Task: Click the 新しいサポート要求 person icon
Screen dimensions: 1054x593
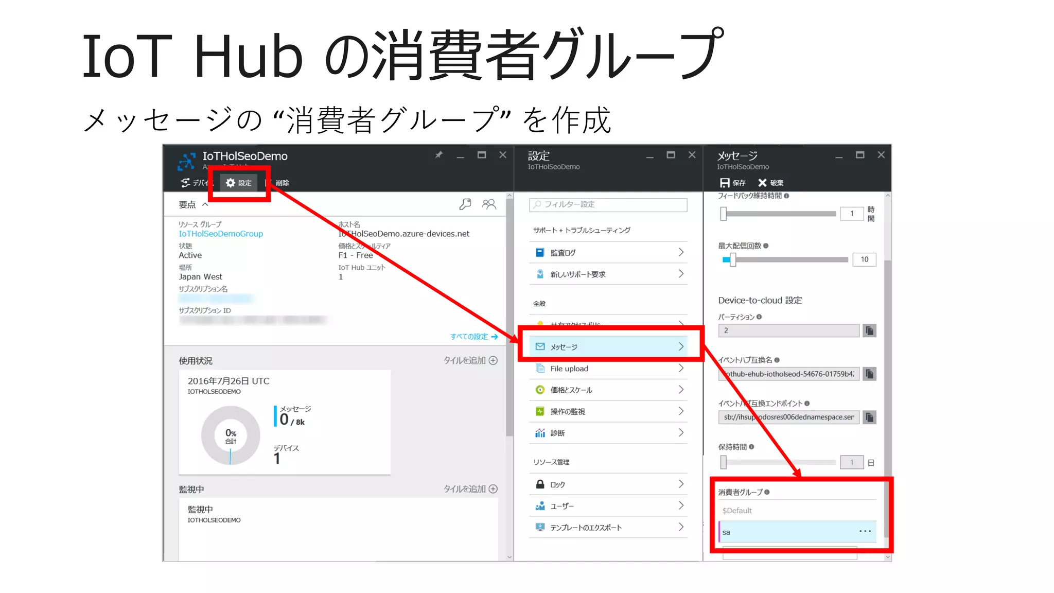Action: point(540,274)
